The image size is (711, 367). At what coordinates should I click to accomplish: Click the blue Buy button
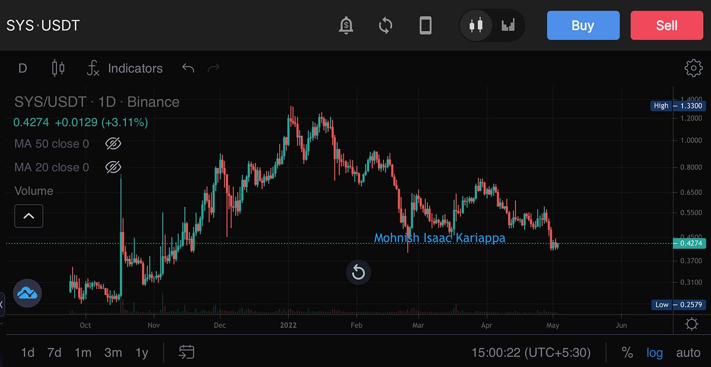click(583, 25)
